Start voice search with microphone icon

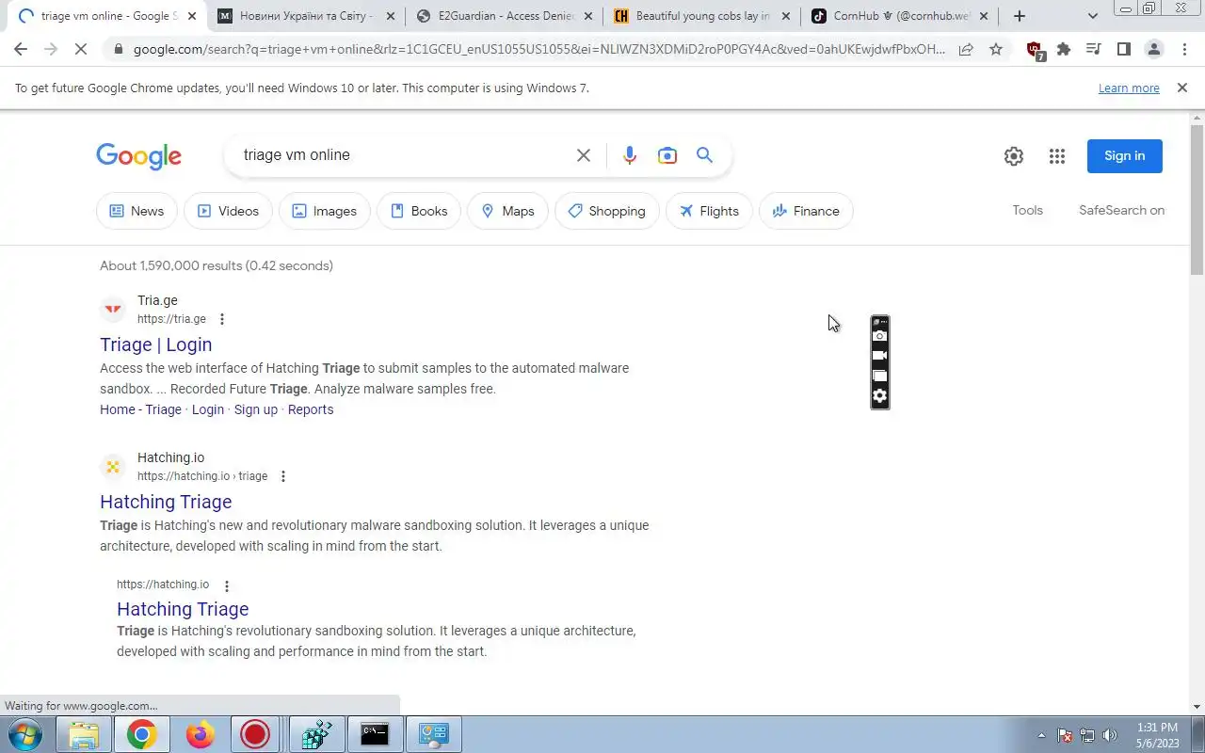coord(630,155)
